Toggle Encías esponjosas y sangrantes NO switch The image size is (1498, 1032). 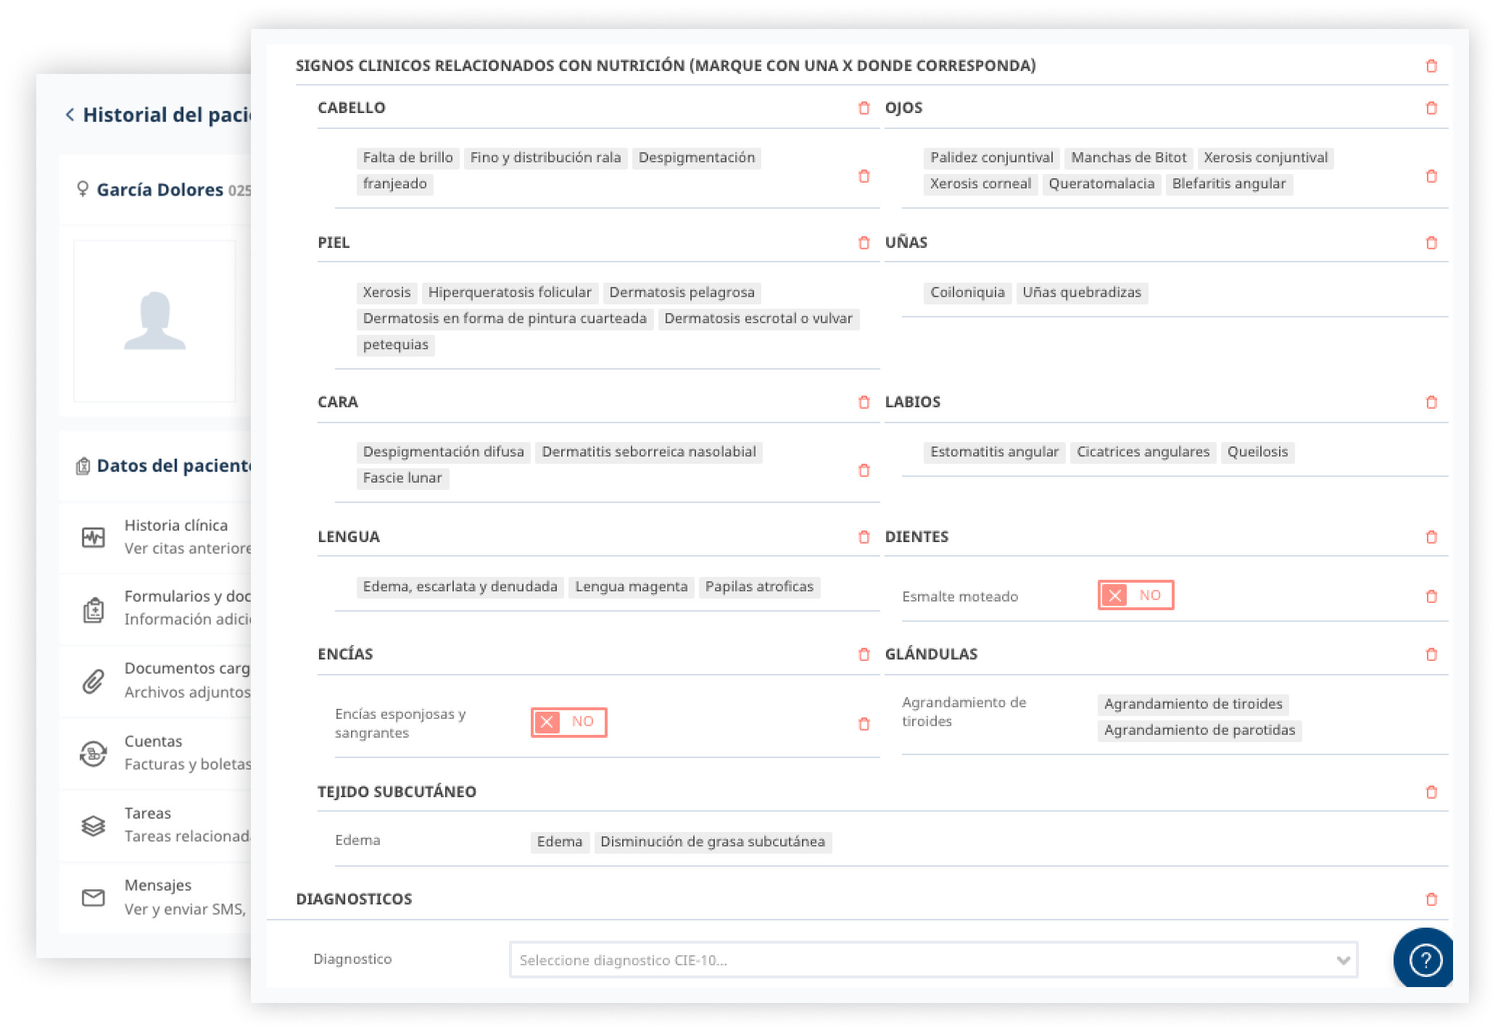coord(568,722)
